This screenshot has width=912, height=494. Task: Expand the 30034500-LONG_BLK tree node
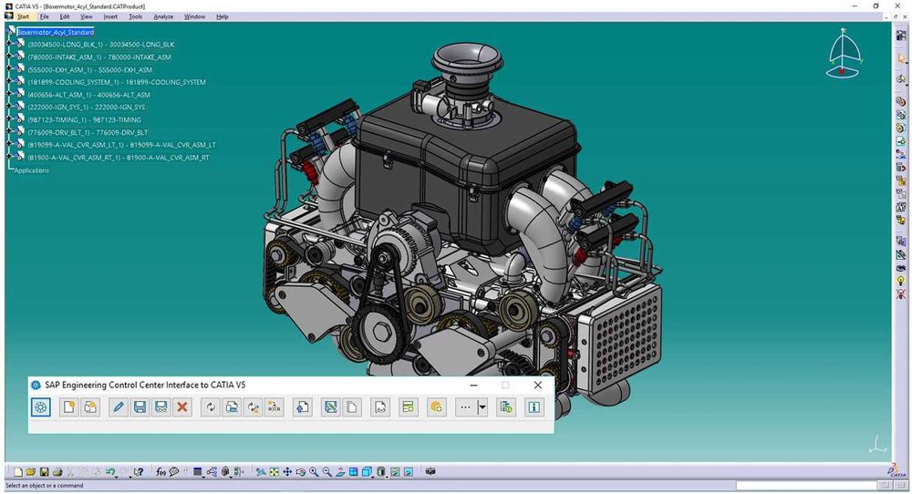pyautogui.click(x=9, y=44)
